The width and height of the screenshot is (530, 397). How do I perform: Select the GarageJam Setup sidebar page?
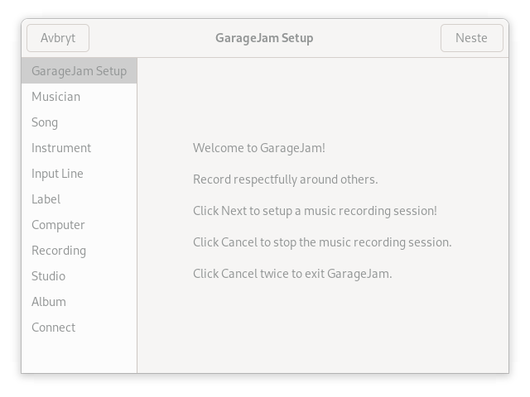coord(79,71)
